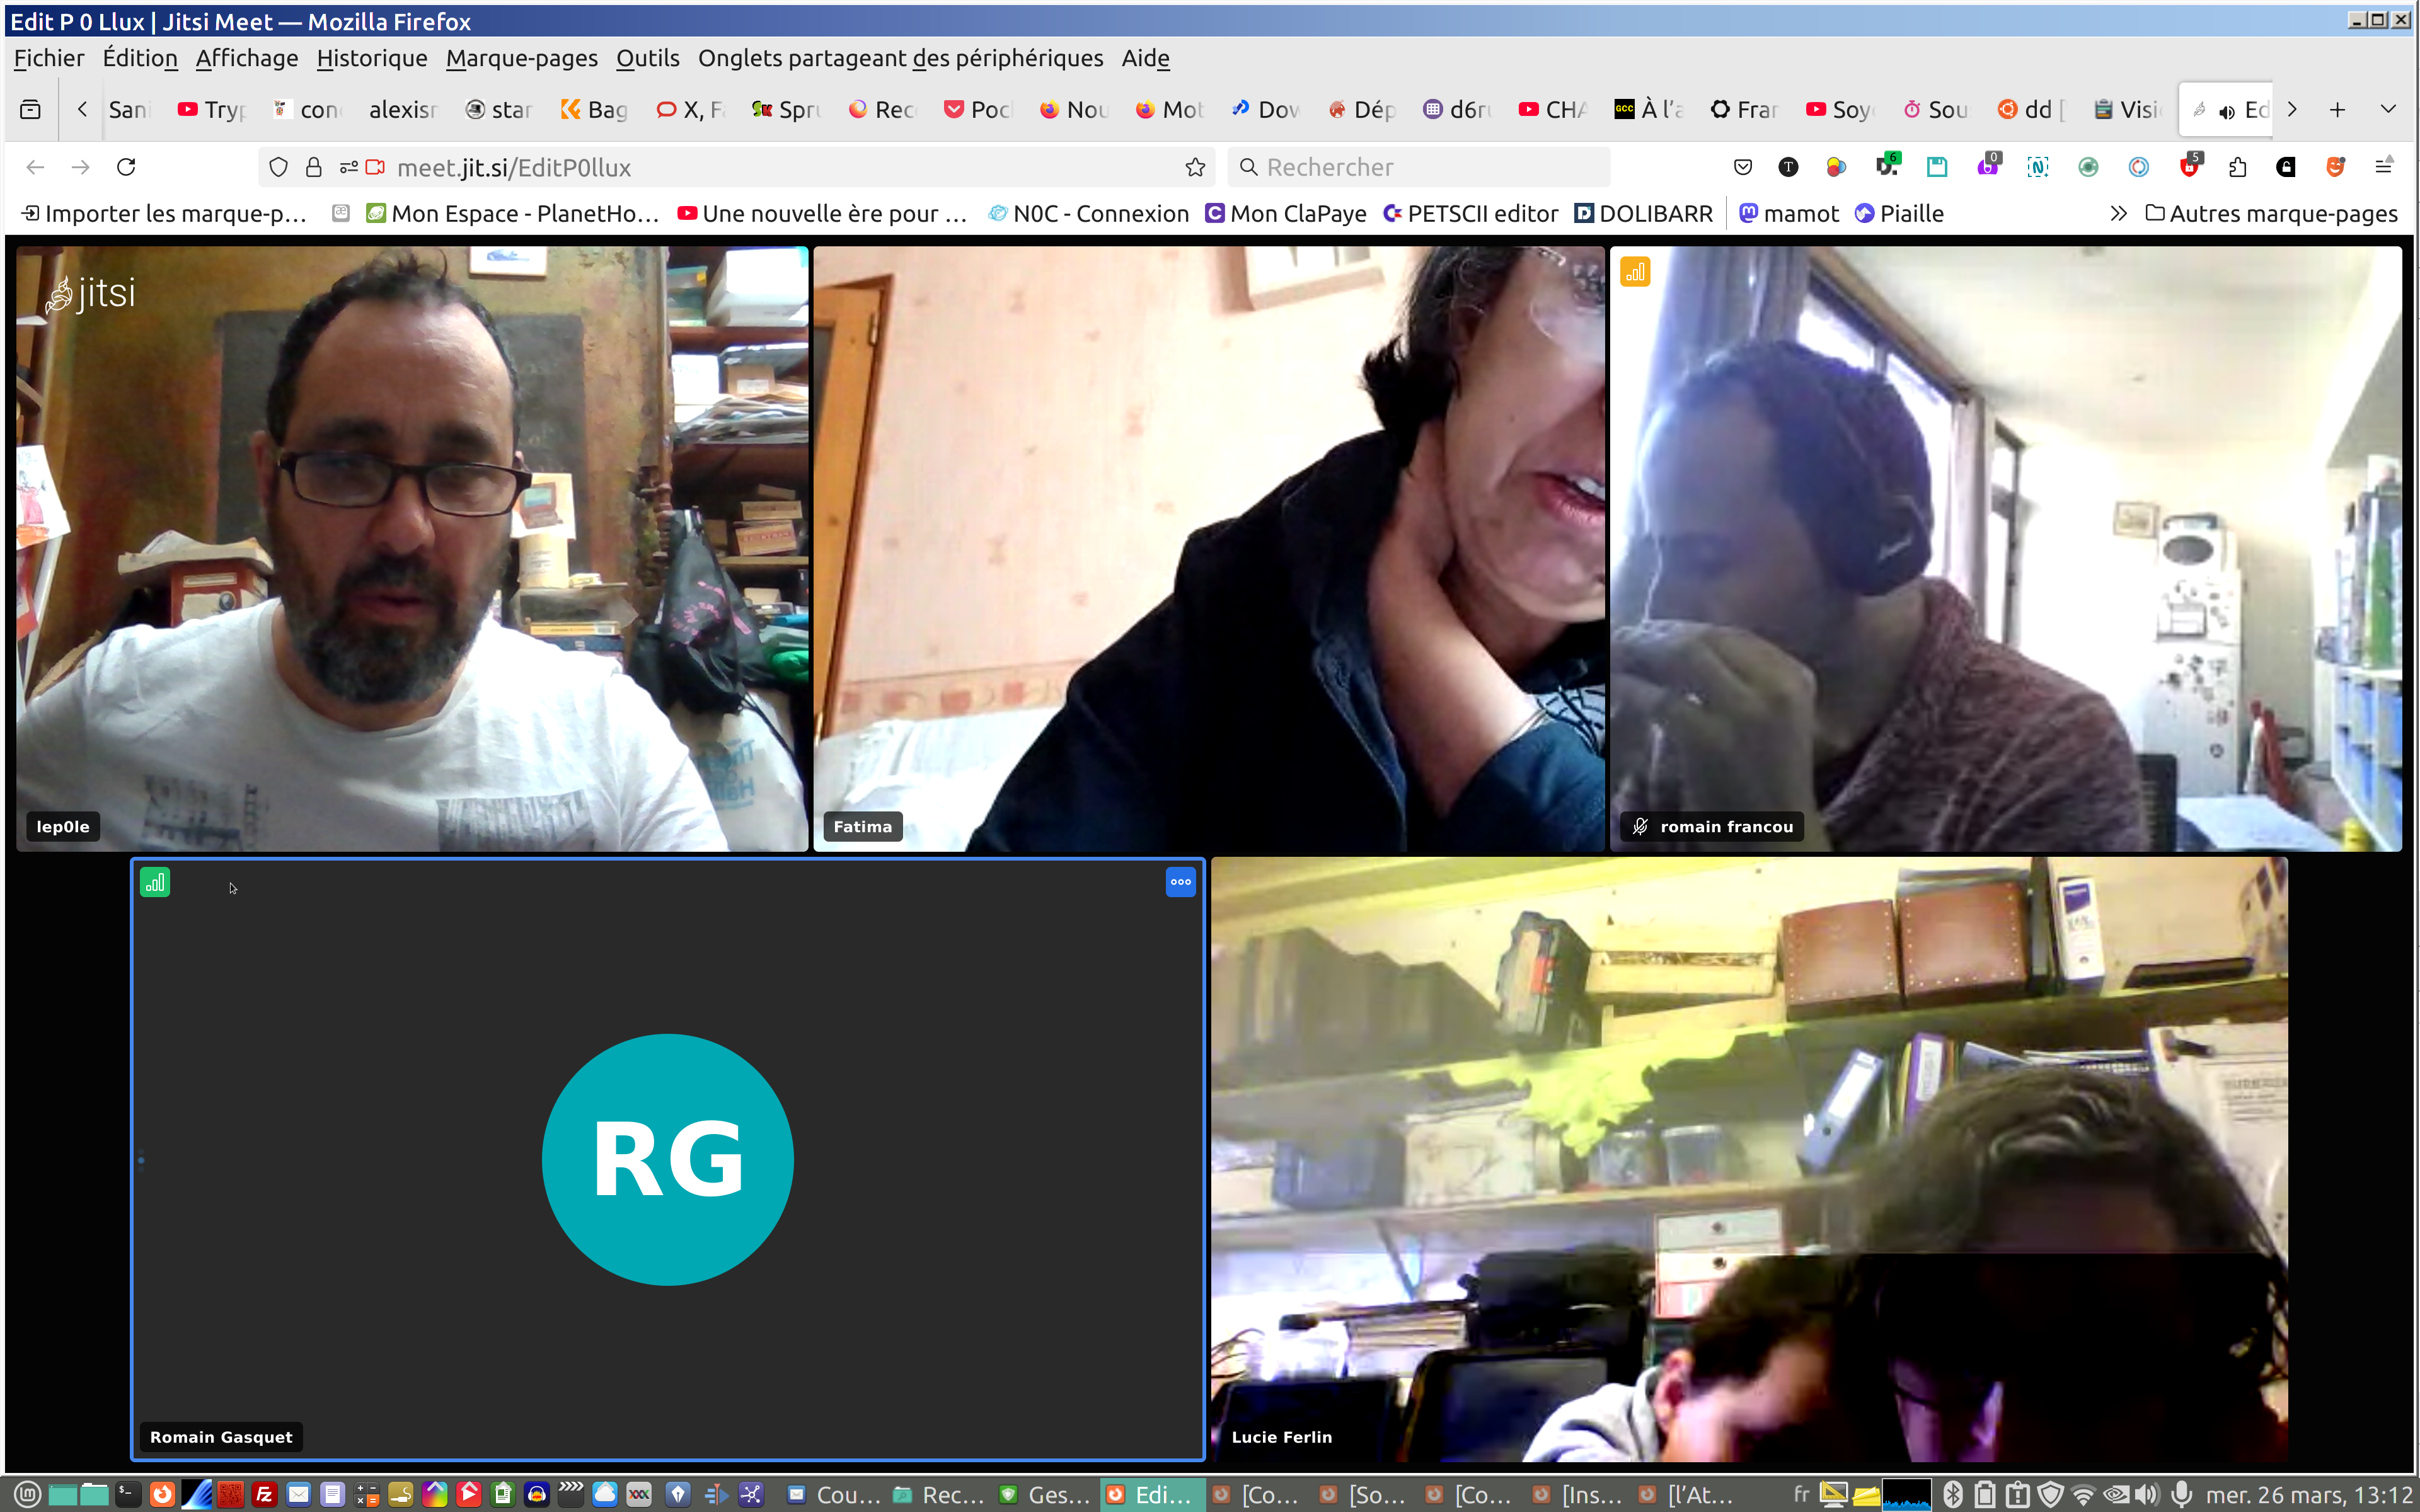Screen dimensions: 2420x1512
Task: Switch to the Pocket browser tab
Action: (x=978, y=109)
